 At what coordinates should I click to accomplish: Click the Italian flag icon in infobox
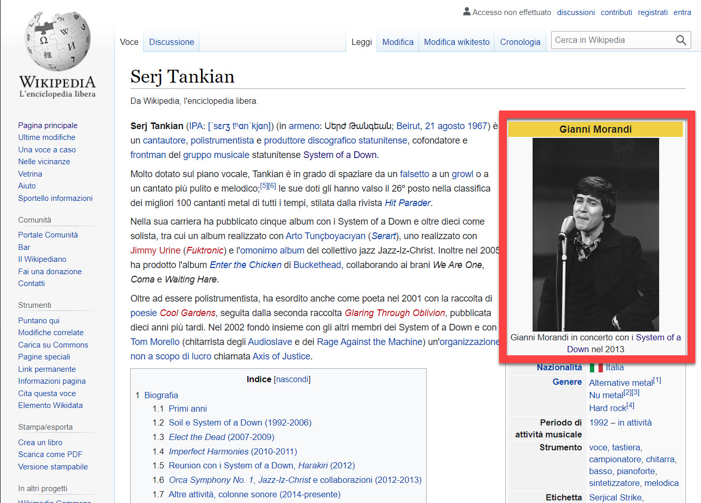[596, 368]
